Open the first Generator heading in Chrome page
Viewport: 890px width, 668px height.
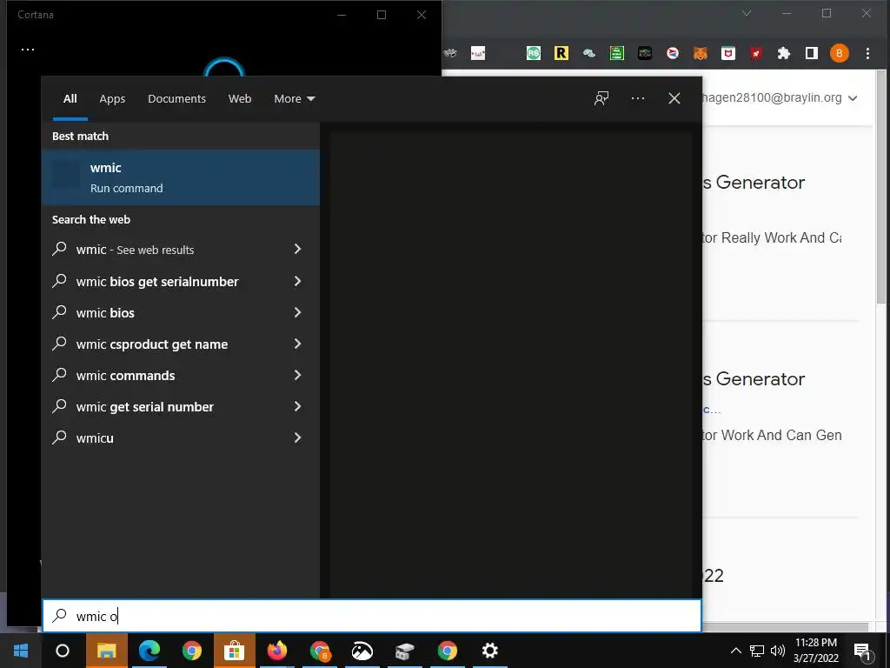754,183
